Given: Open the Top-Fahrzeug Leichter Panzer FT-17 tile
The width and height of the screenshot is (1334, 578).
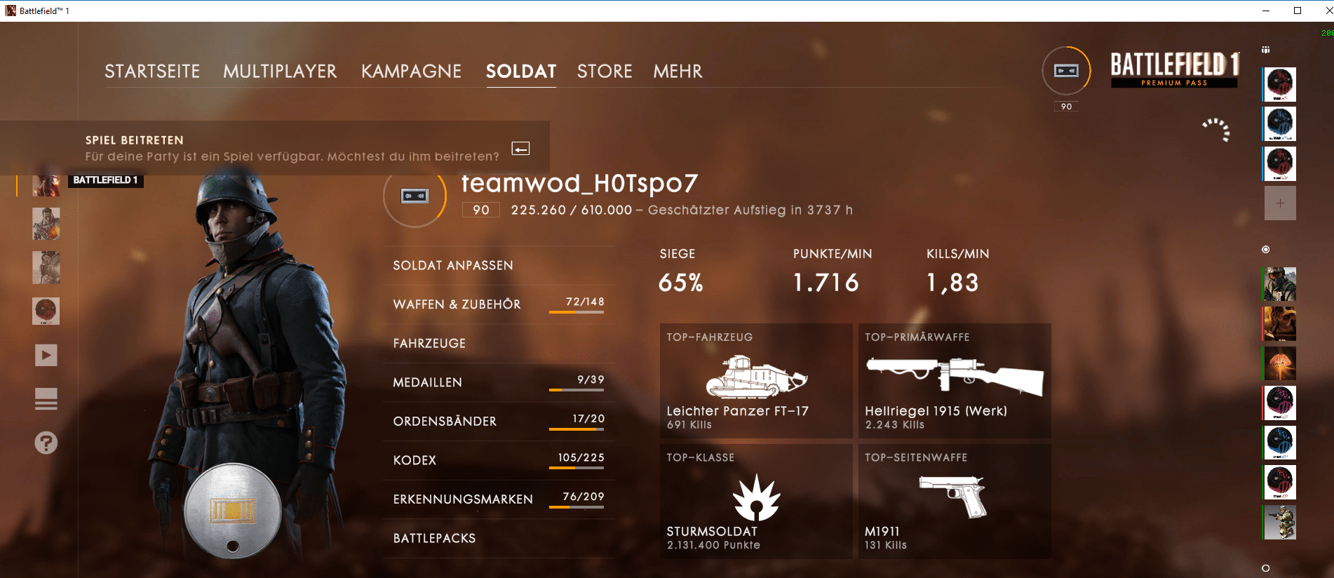Looking at the screenshot, I should (x=755, y=381).
